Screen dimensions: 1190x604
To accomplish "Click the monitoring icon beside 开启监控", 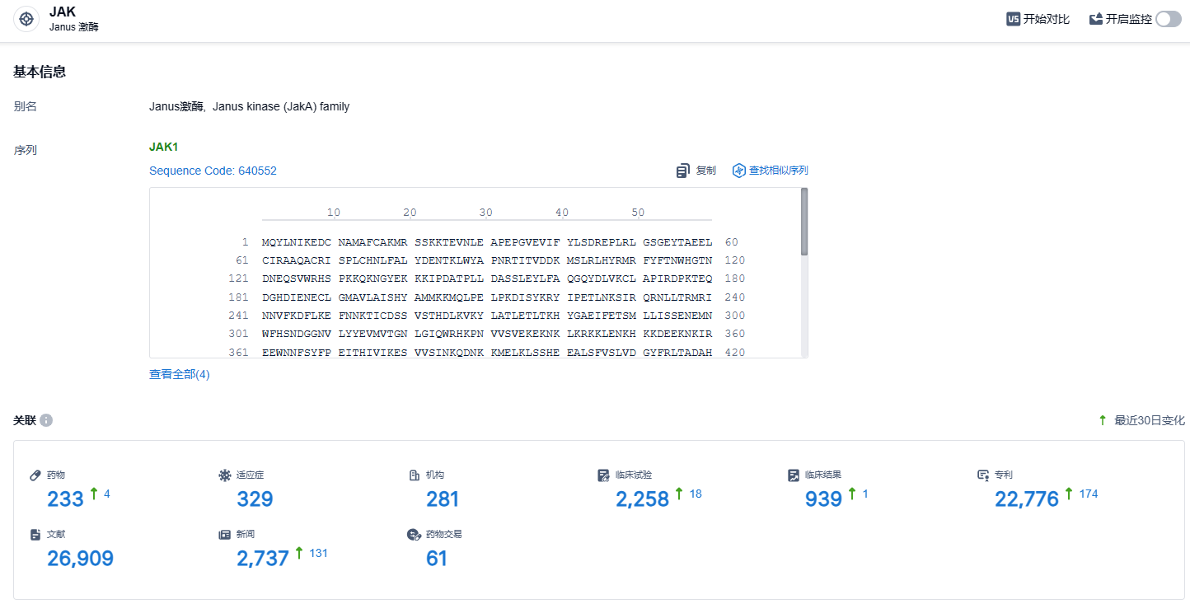I will [x=1095, y=19].
